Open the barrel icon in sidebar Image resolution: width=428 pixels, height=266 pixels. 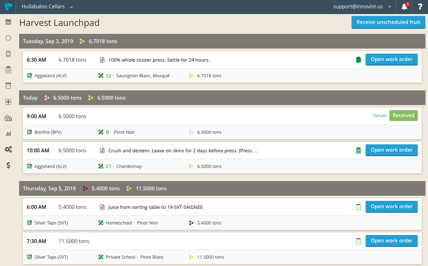click(8, 54)
